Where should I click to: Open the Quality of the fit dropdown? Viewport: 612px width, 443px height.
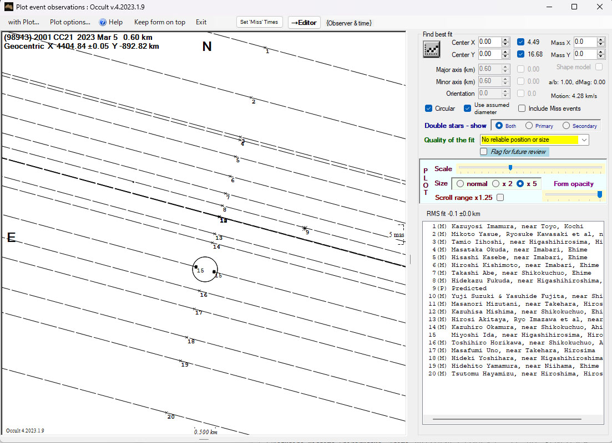click(x=584, y=140)
